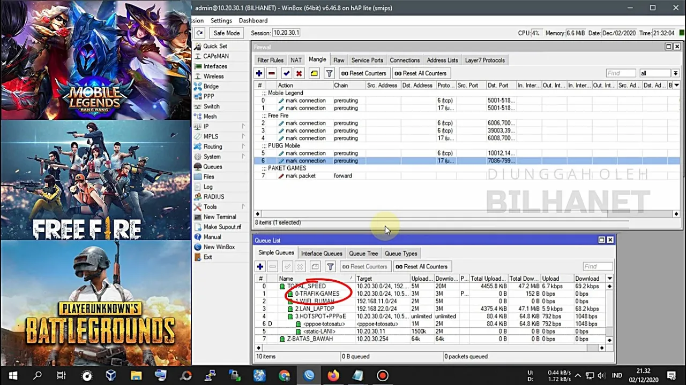Expand Routing submenu in sidebar

pos(243,147)
